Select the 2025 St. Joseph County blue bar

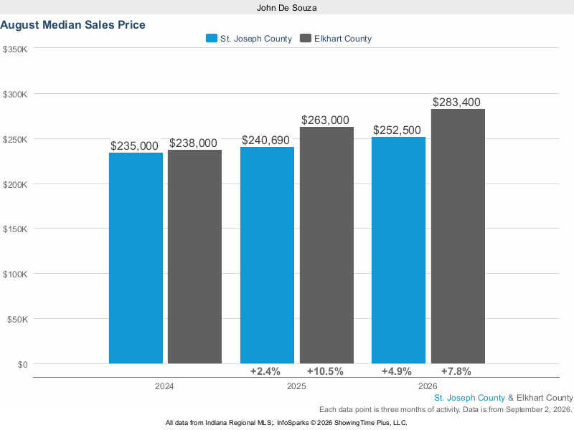point(267,255)
